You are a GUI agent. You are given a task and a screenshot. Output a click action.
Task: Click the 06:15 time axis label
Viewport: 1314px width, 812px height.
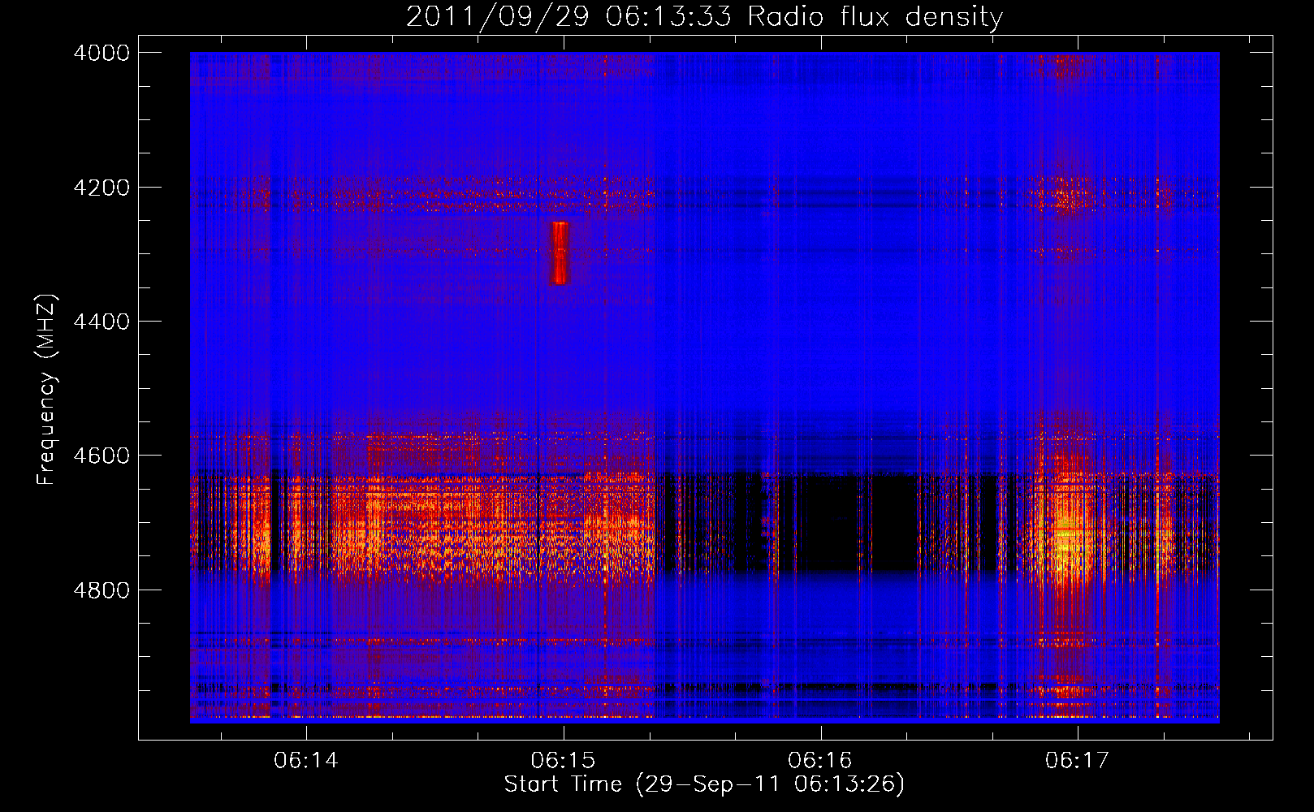point(563,760)
